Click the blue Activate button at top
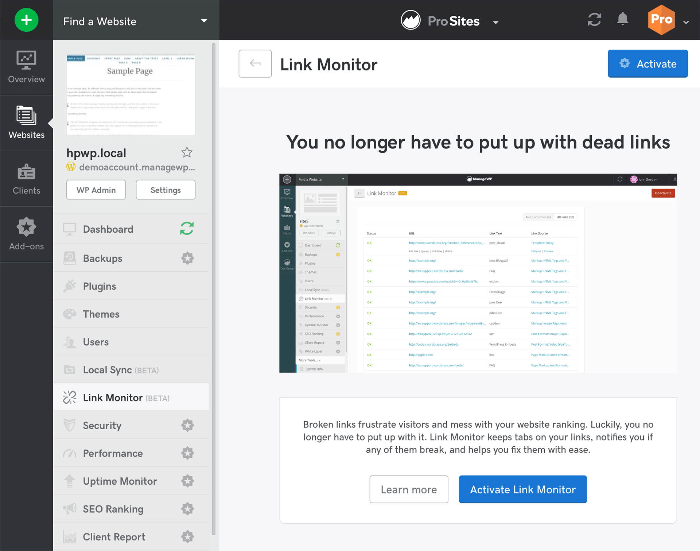700x551 pixels. click(x=647, y=63)
